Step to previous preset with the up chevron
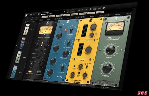149x96 pixels. (x=68, y=10)
